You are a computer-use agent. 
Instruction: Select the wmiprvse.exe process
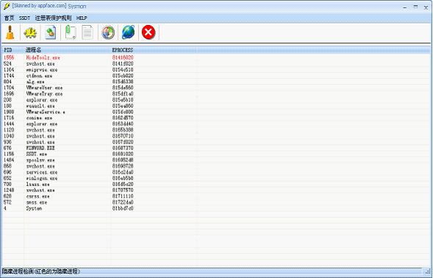[x=216, y=70]
